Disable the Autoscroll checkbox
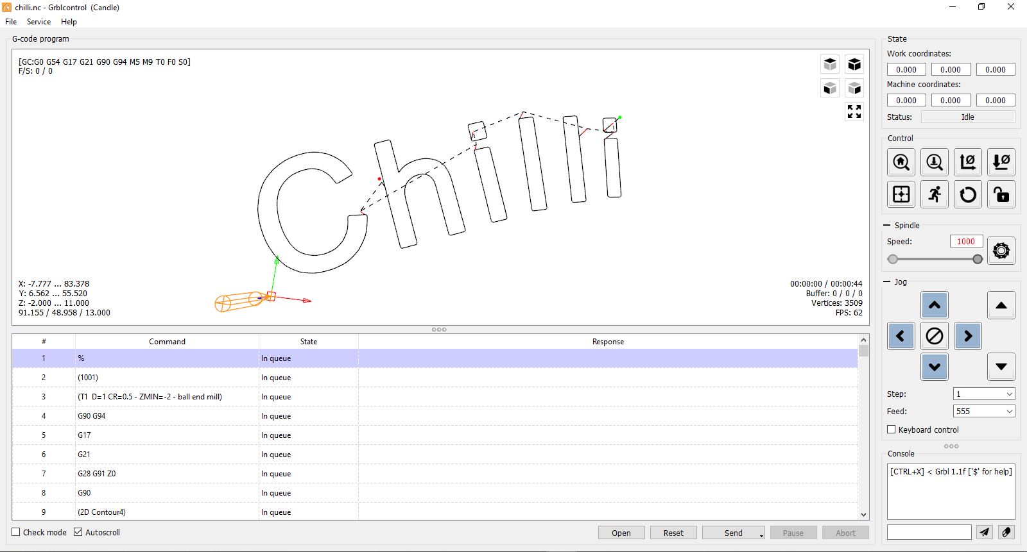The height and width of the screenshot is (552, 1027). tap(78, 532)
